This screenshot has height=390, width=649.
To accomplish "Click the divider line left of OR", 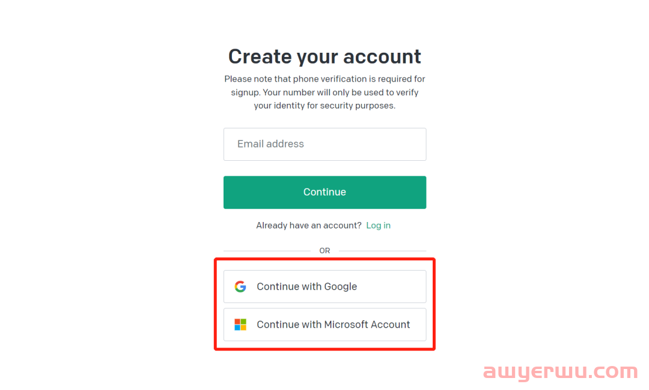I will [267, 251].
